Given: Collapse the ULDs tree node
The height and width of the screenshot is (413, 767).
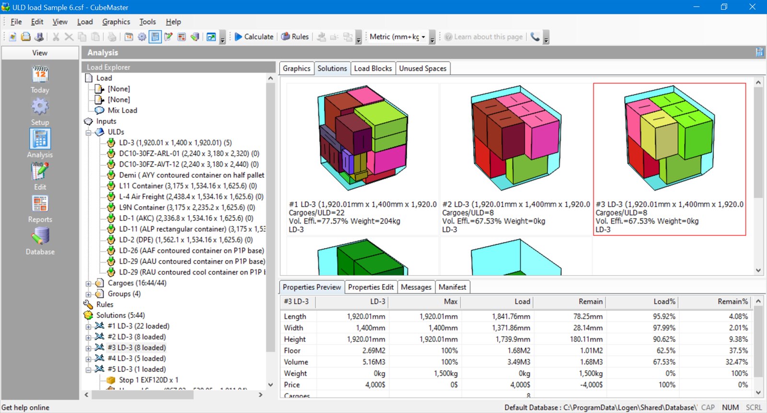Looking at the screenshot, I should pos(89,132).
